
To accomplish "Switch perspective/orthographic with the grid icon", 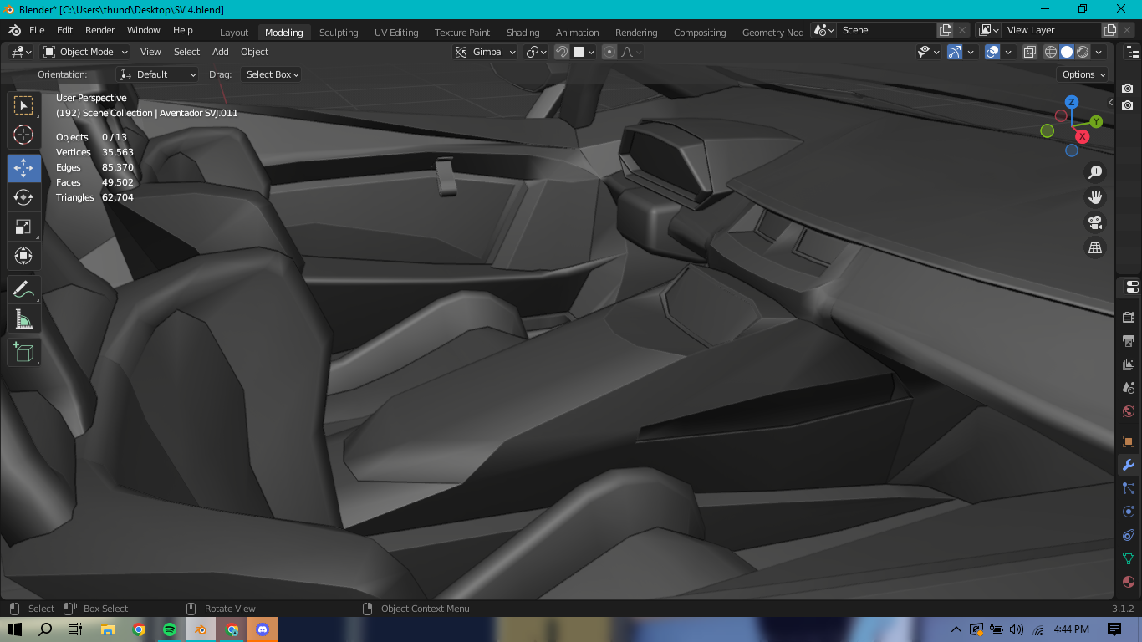I will [1094, 247].
